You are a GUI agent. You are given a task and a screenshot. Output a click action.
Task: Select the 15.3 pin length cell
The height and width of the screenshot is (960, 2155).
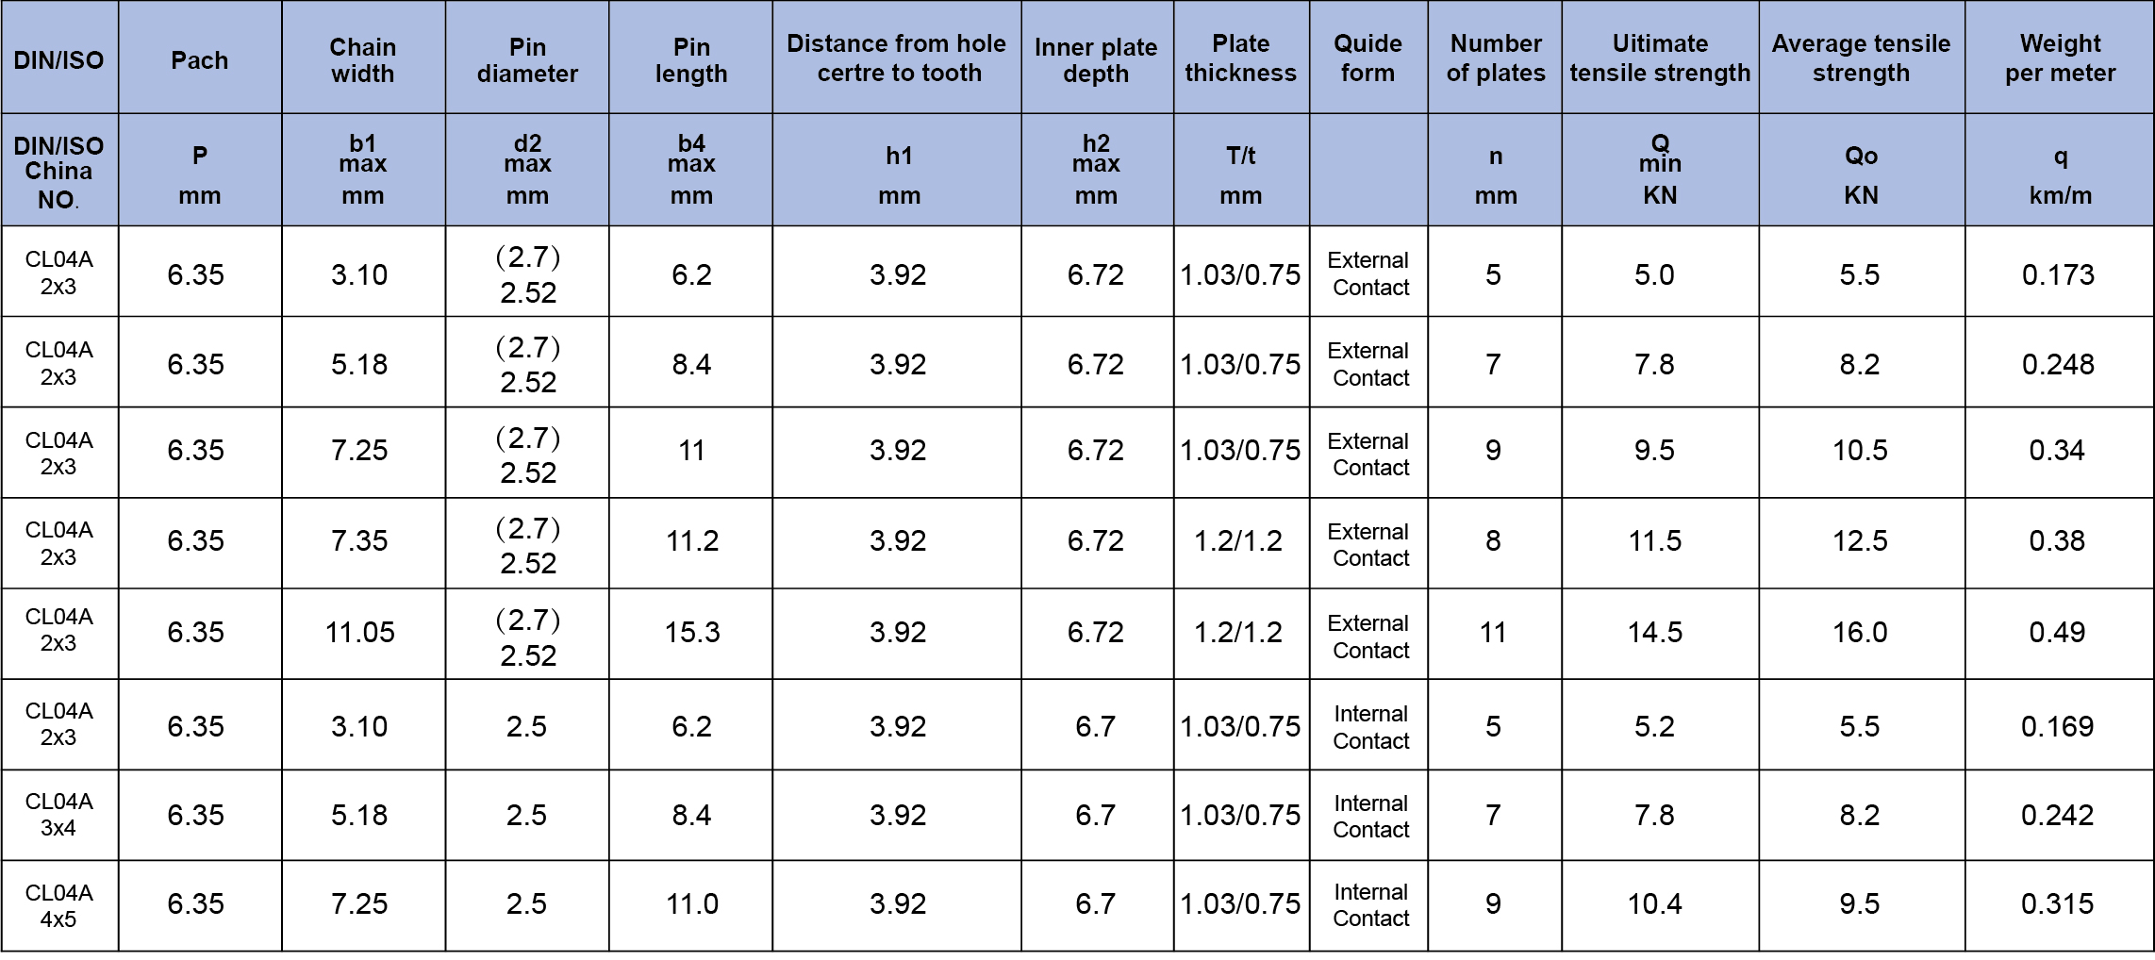[692, 633]
